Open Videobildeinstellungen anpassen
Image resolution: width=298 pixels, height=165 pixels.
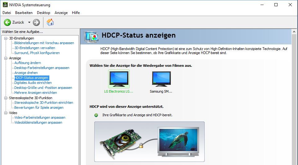[x=38, y=122]
